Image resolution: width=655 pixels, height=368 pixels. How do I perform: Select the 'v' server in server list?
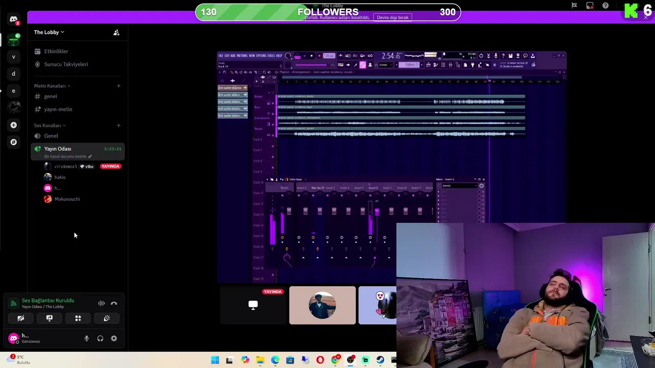point(14,57)
